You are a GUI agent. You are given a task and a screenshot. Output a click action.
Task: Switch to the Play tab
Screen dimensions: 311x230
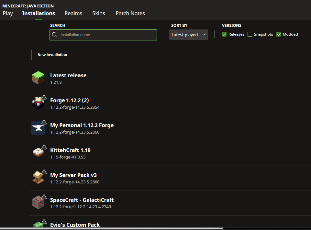pyautogui.click(x=8, y=13)
